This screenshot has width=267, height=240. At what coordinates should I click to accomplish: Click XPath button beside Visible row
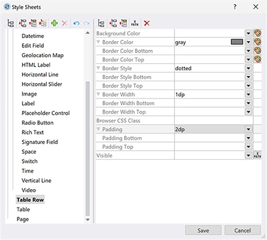point(257,156)
